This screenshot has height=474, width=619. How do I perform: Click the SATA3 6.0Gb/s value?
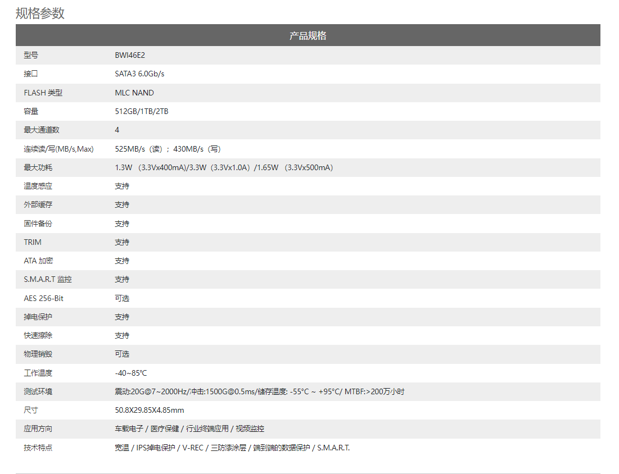click(x=139, y=74)
